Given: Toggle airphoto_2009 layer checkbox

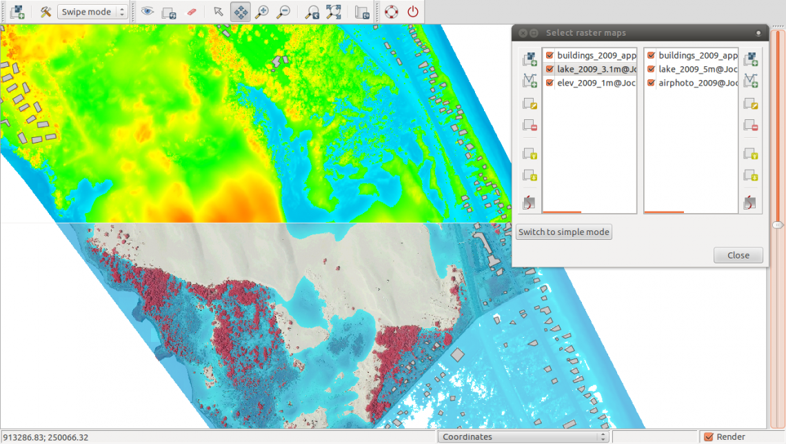Looking at the screenshot, I should pyautogui.click(x=651, y=83).
